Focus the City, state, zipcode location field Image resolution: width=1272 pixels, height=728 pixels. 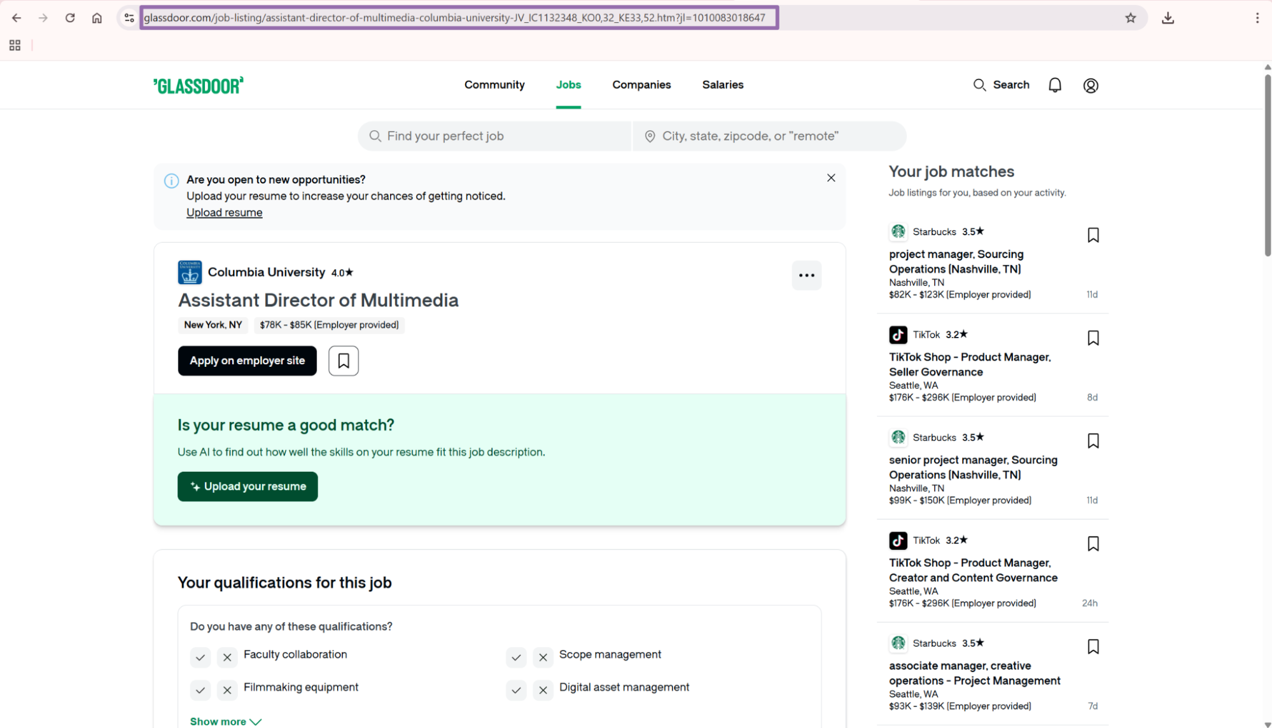pos(769,136)
